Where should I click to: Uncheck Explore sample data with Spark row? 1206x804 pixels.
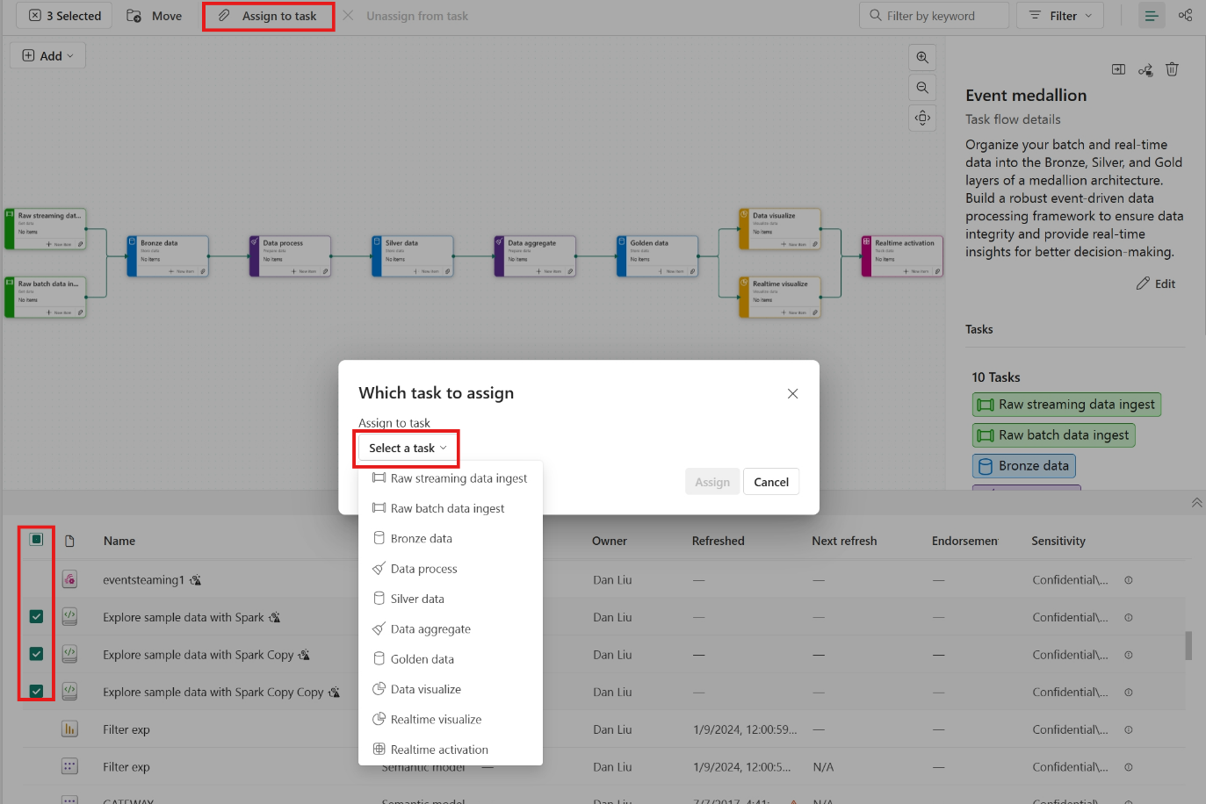[36, 616]
